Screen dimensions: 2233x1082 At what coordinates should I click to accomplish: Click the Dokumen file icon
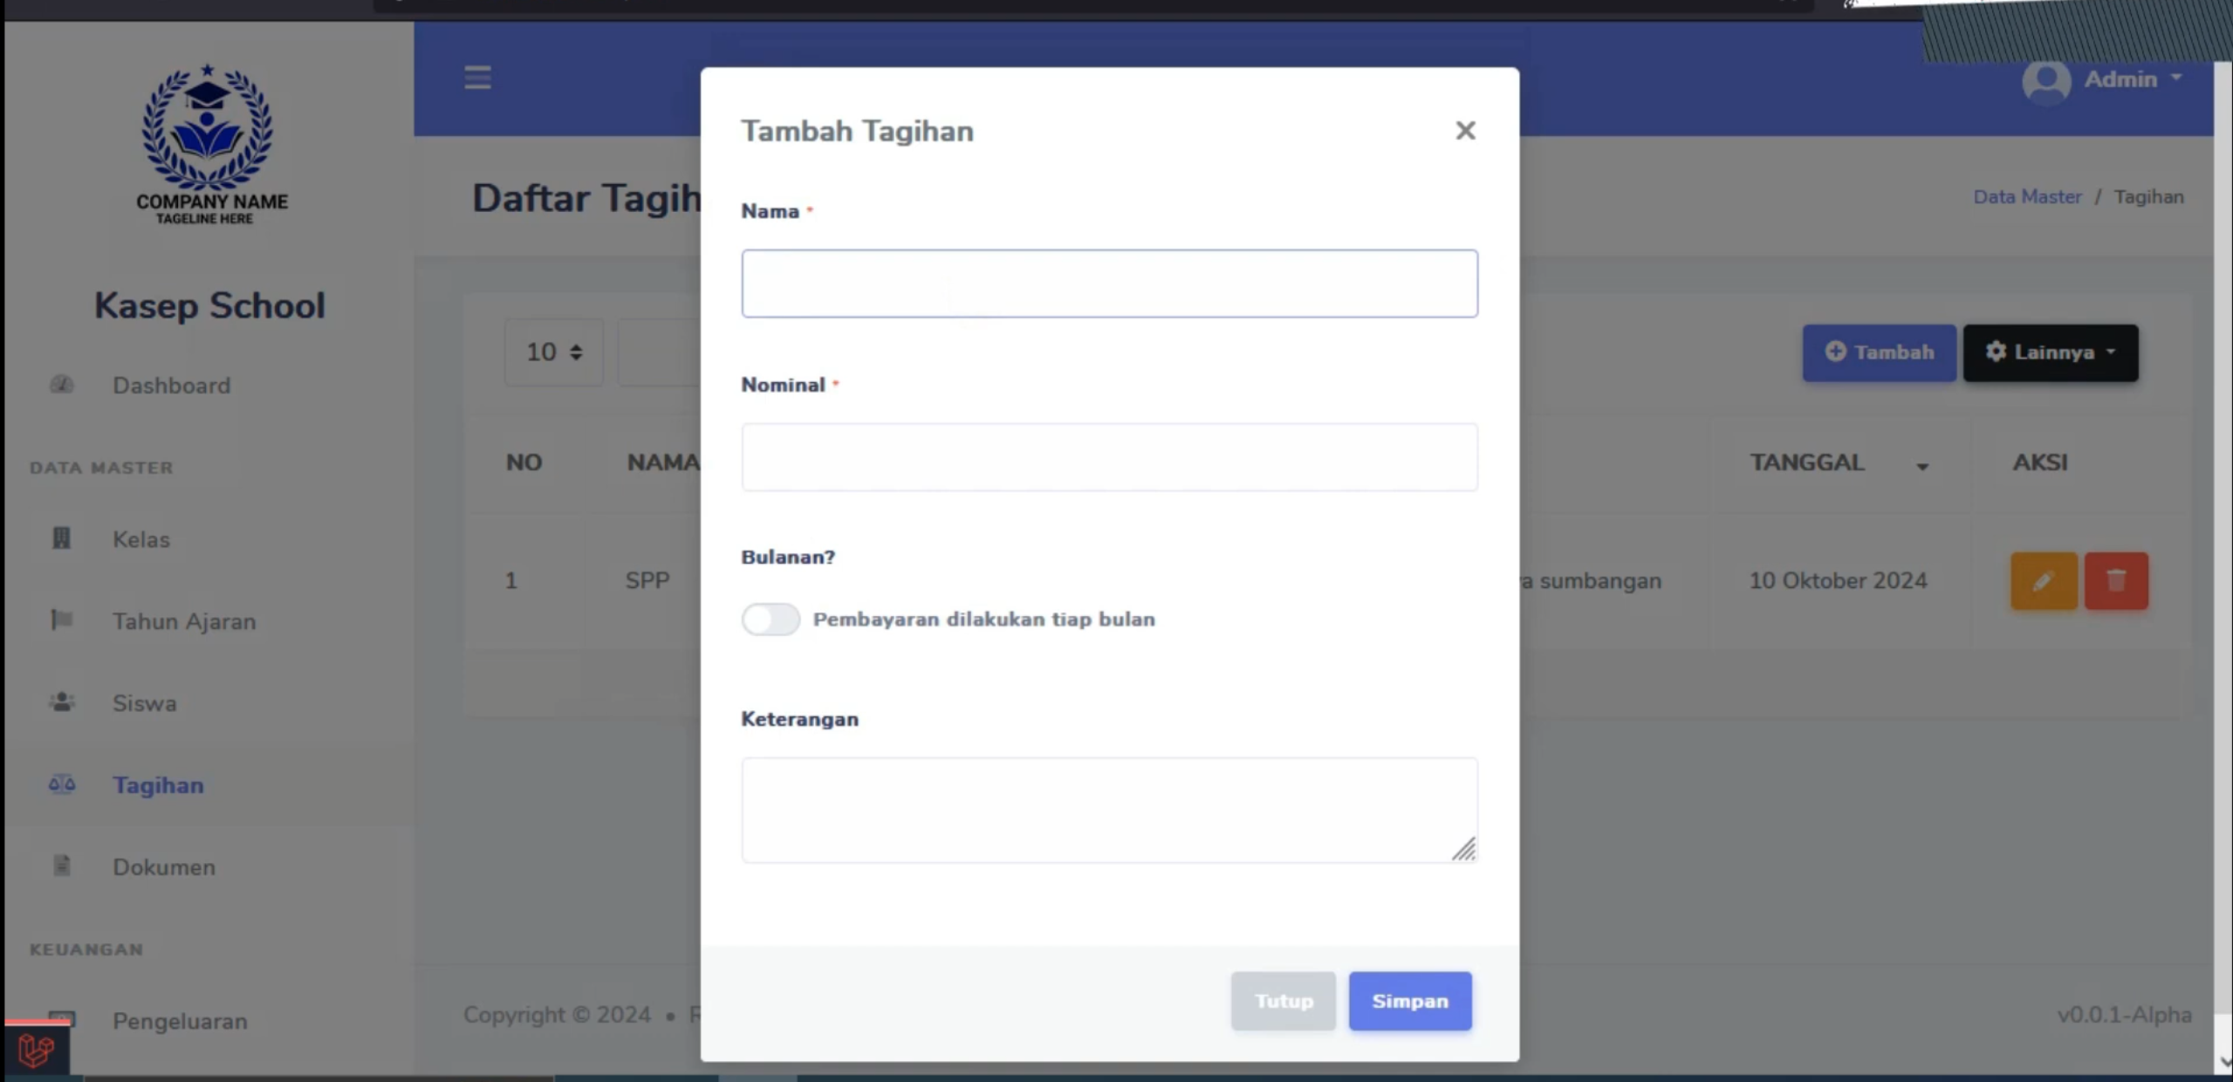click(61, 866)
